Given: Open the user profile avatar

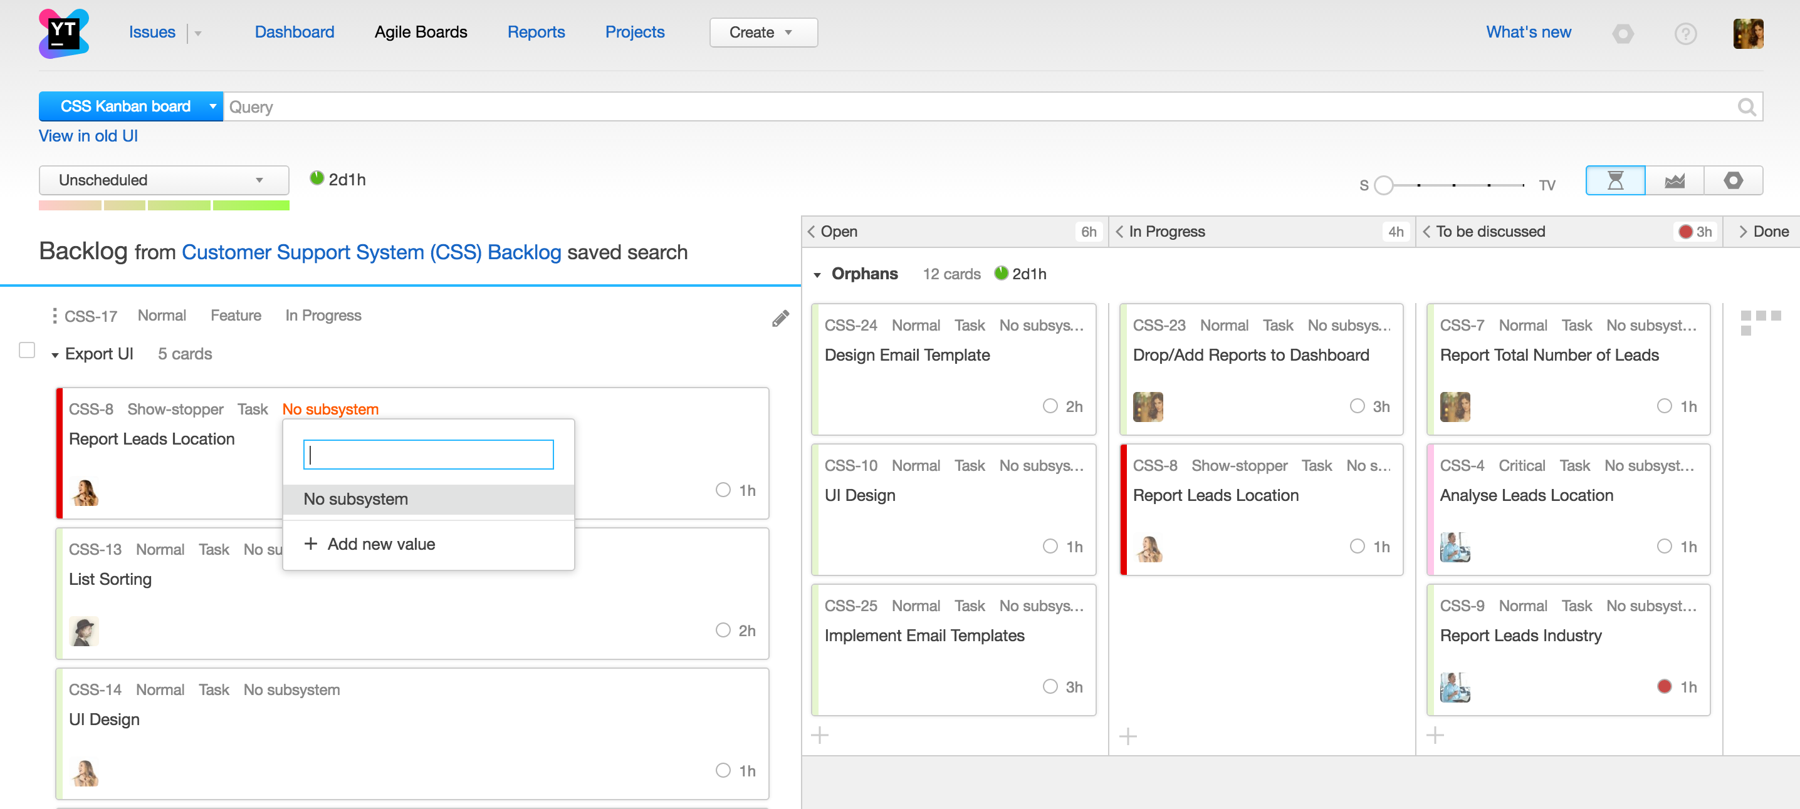Looking at the screenshot, I should [x=1747, y=33].
